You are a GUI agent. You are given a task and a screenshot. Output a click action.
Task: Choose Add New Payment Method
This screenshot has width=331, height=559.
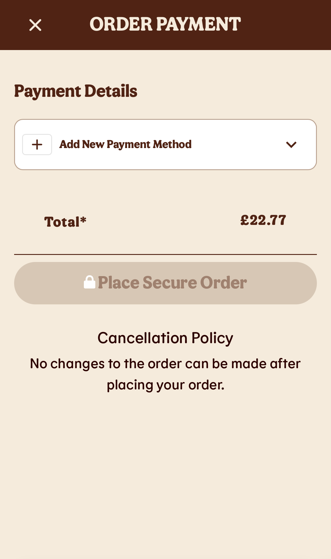(126, 144)
